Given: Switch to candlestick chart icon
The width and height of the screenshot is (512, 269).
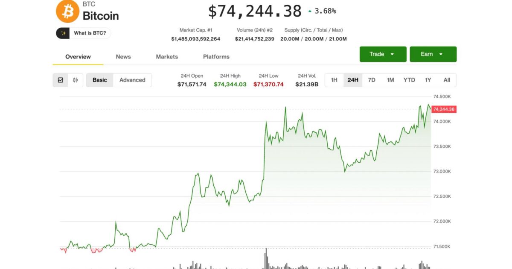Looking at the screenshot, I should click(76, 80).
